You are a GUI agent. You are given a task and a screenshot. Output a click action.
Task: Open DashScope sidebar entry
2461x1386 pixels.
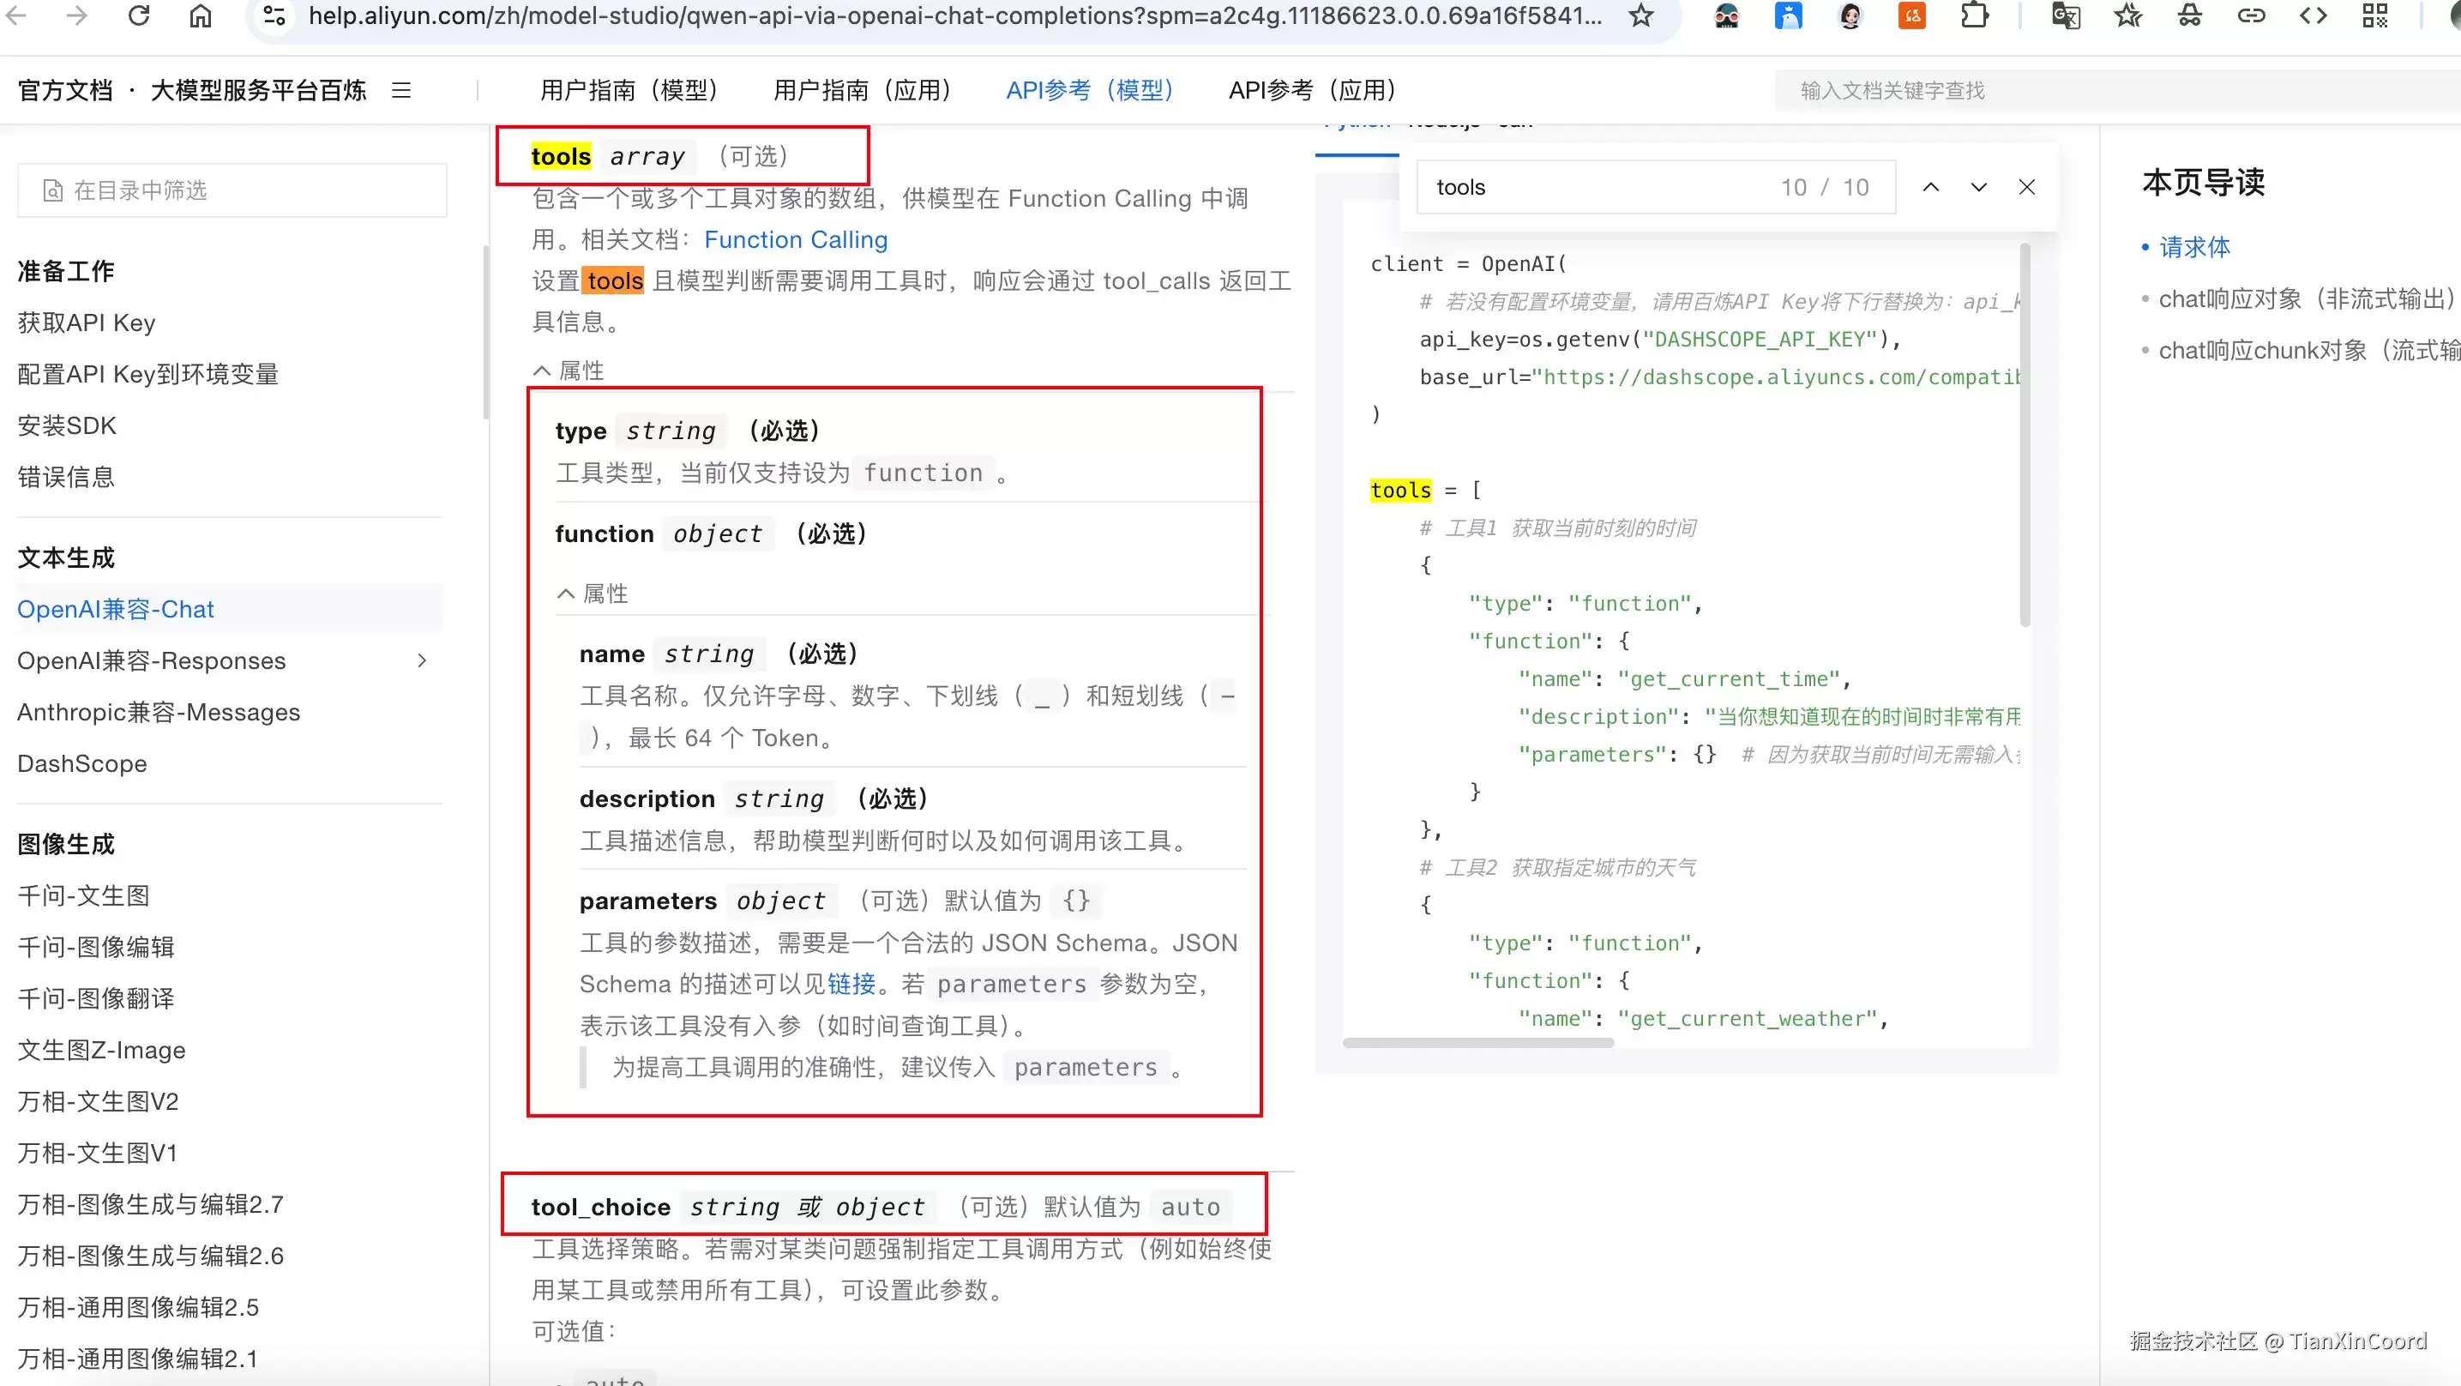pyautogui.click(x=82, y=763)
